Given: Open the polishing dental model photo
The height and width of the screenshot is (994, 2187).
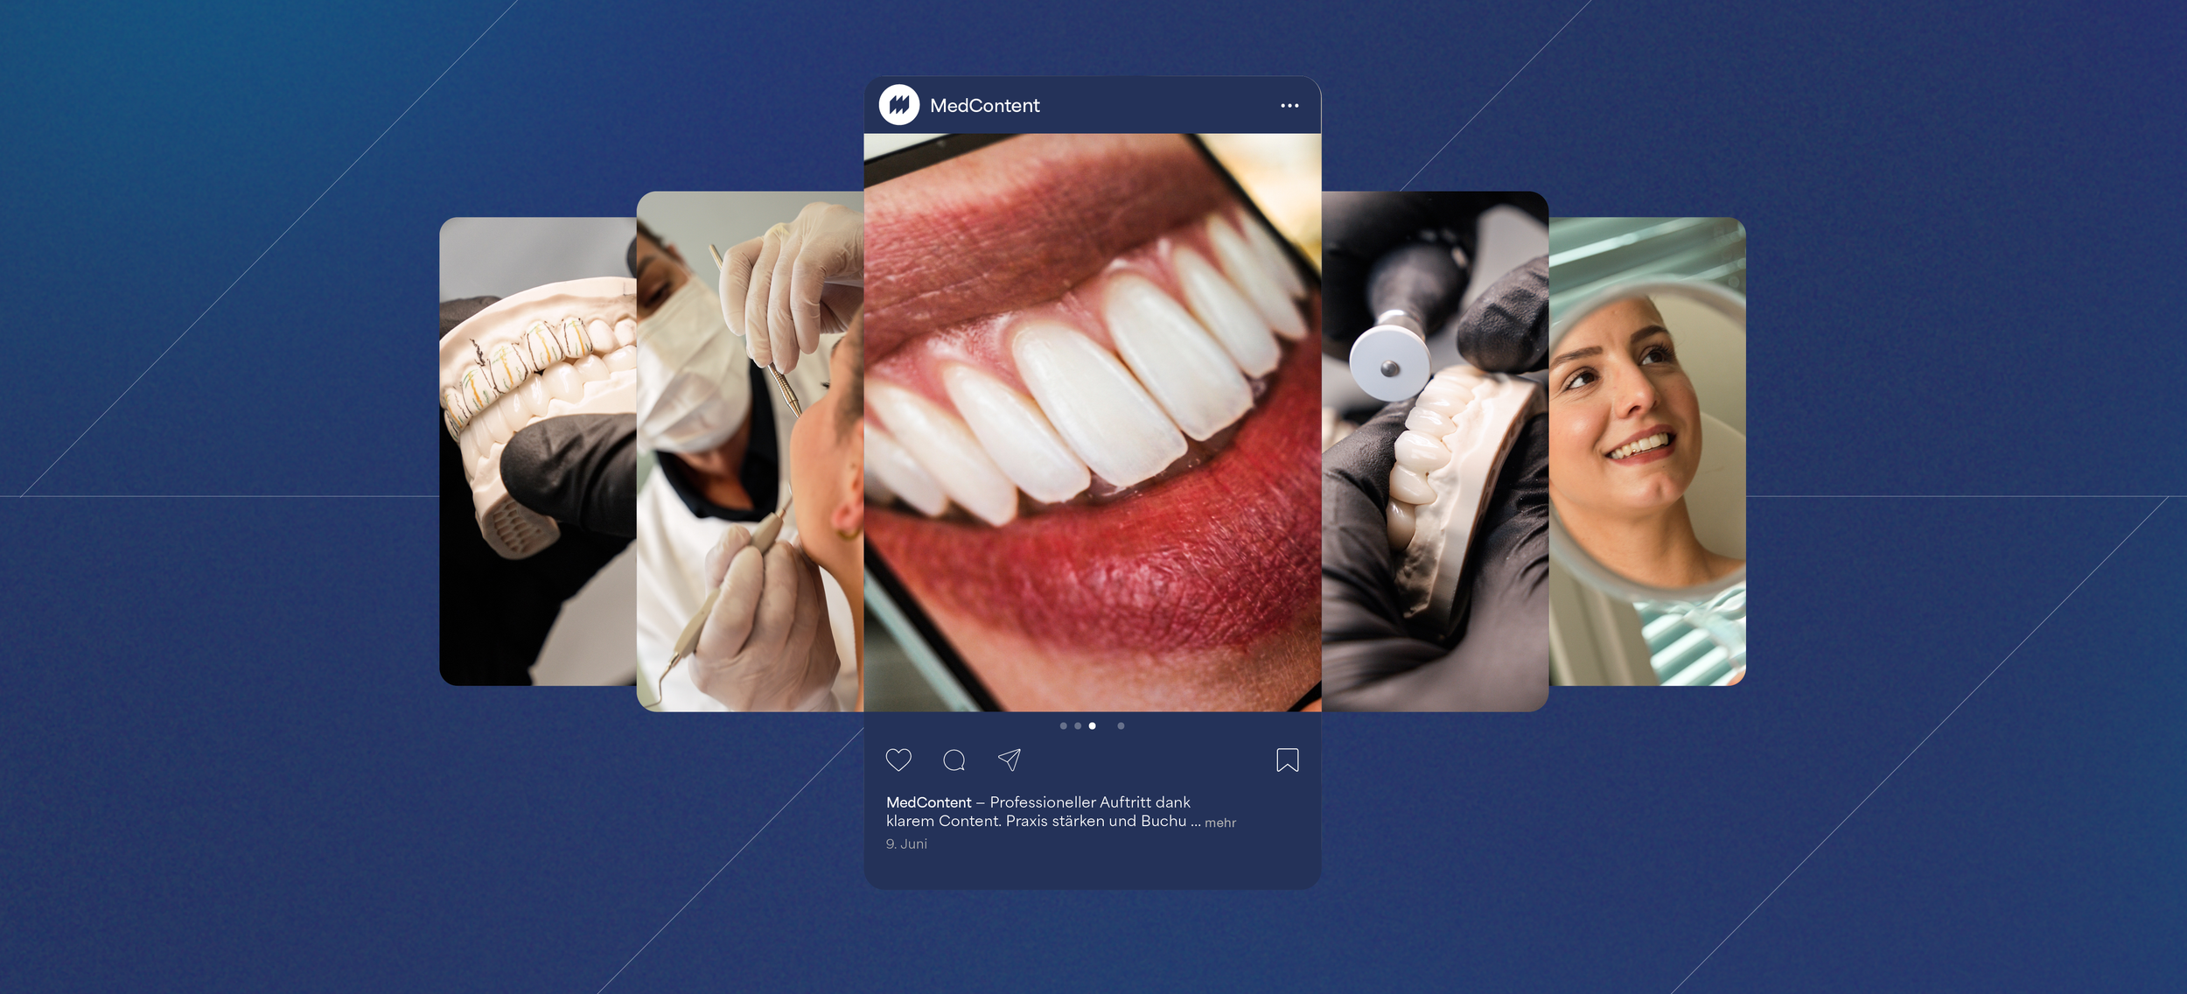Looking at the screenshot, I should coord(1435,451).
